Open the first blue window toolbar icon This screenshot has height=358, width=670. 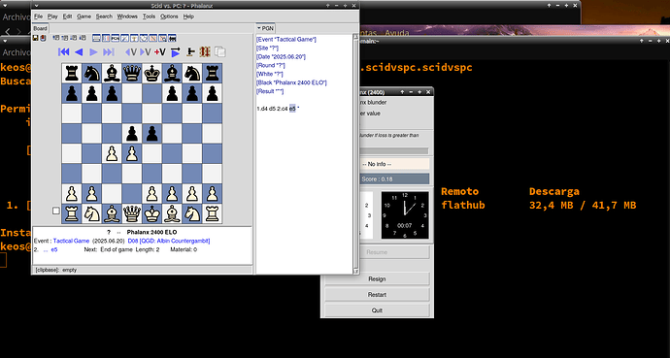pyautogui.click(x=96, y=38)
